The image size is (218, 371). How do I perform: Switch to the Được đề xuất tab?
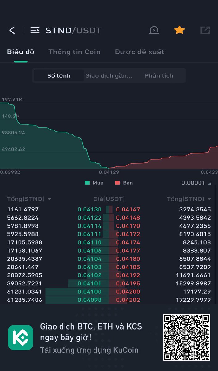tap(140, 52)
